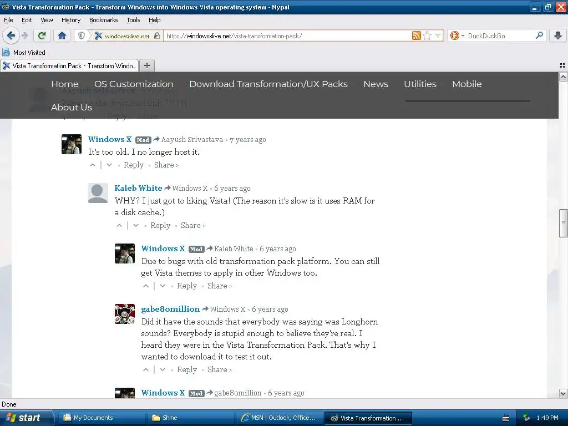Click the Forward arrow button
The image size is (568, 426).
point(24,35)
